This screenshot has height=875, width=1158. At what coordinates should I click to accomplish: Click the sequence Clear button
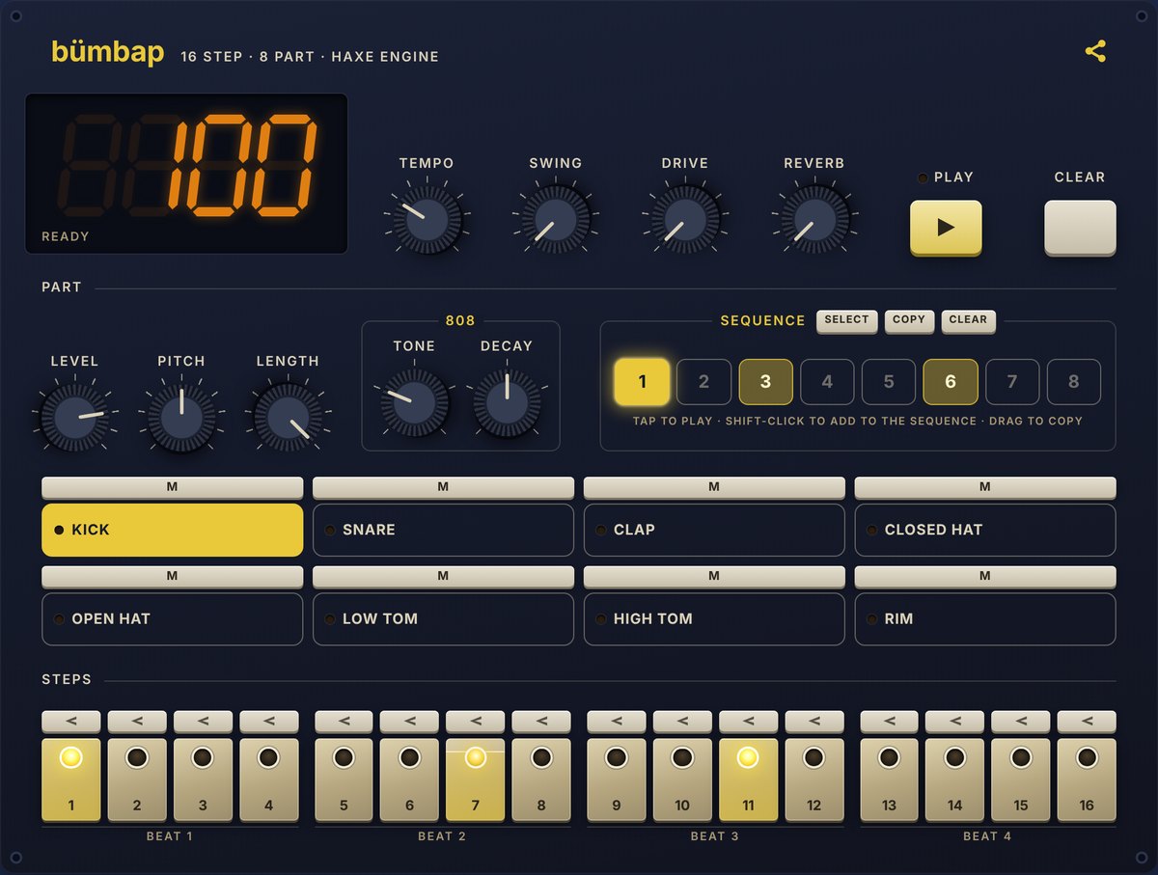click(968, 320)
